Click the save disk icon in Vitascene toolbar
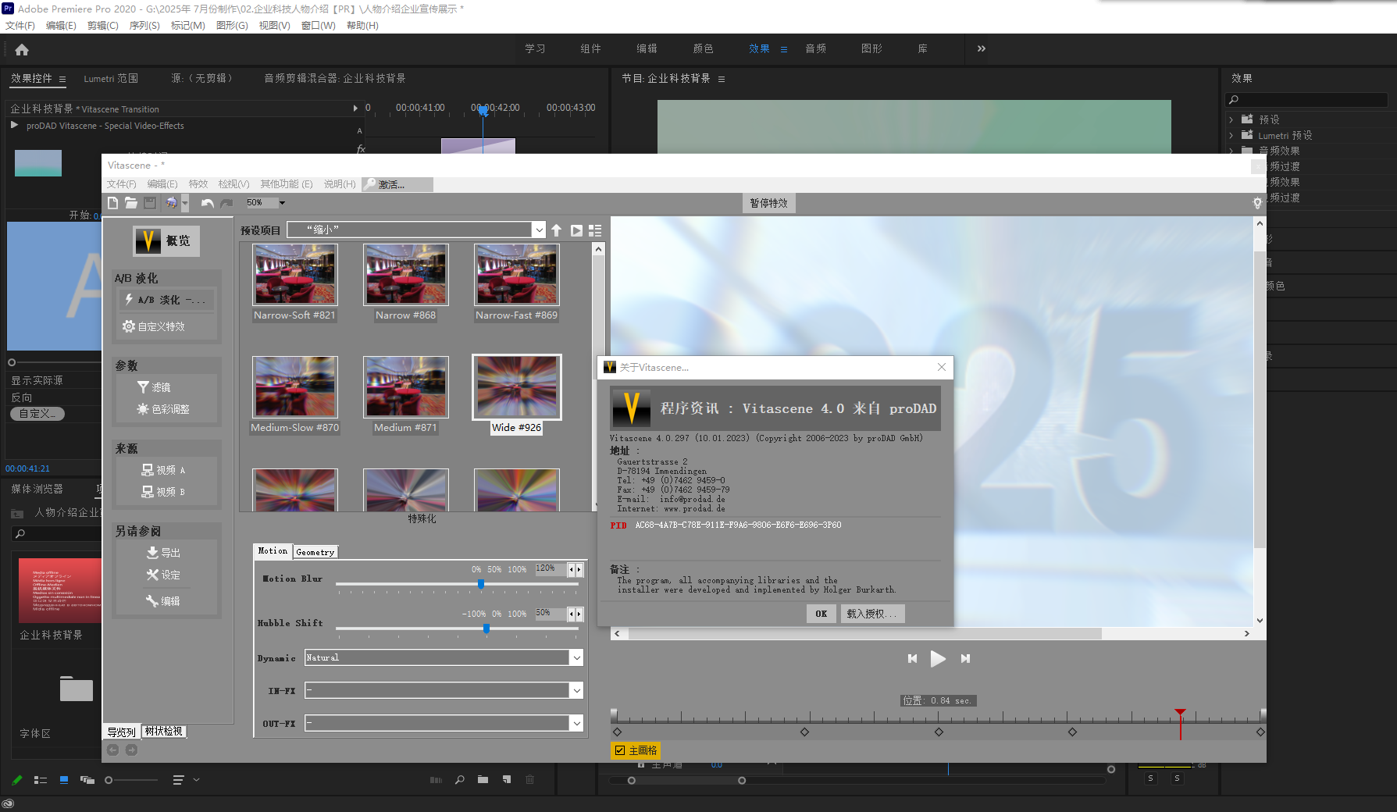Viewport: 1397px width, 812px height. click(150, 203)
